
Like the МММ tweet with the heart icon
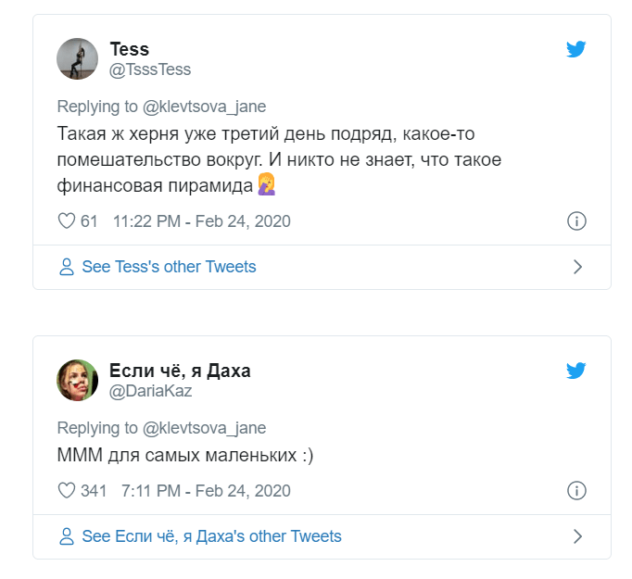[x=66, y=491]
